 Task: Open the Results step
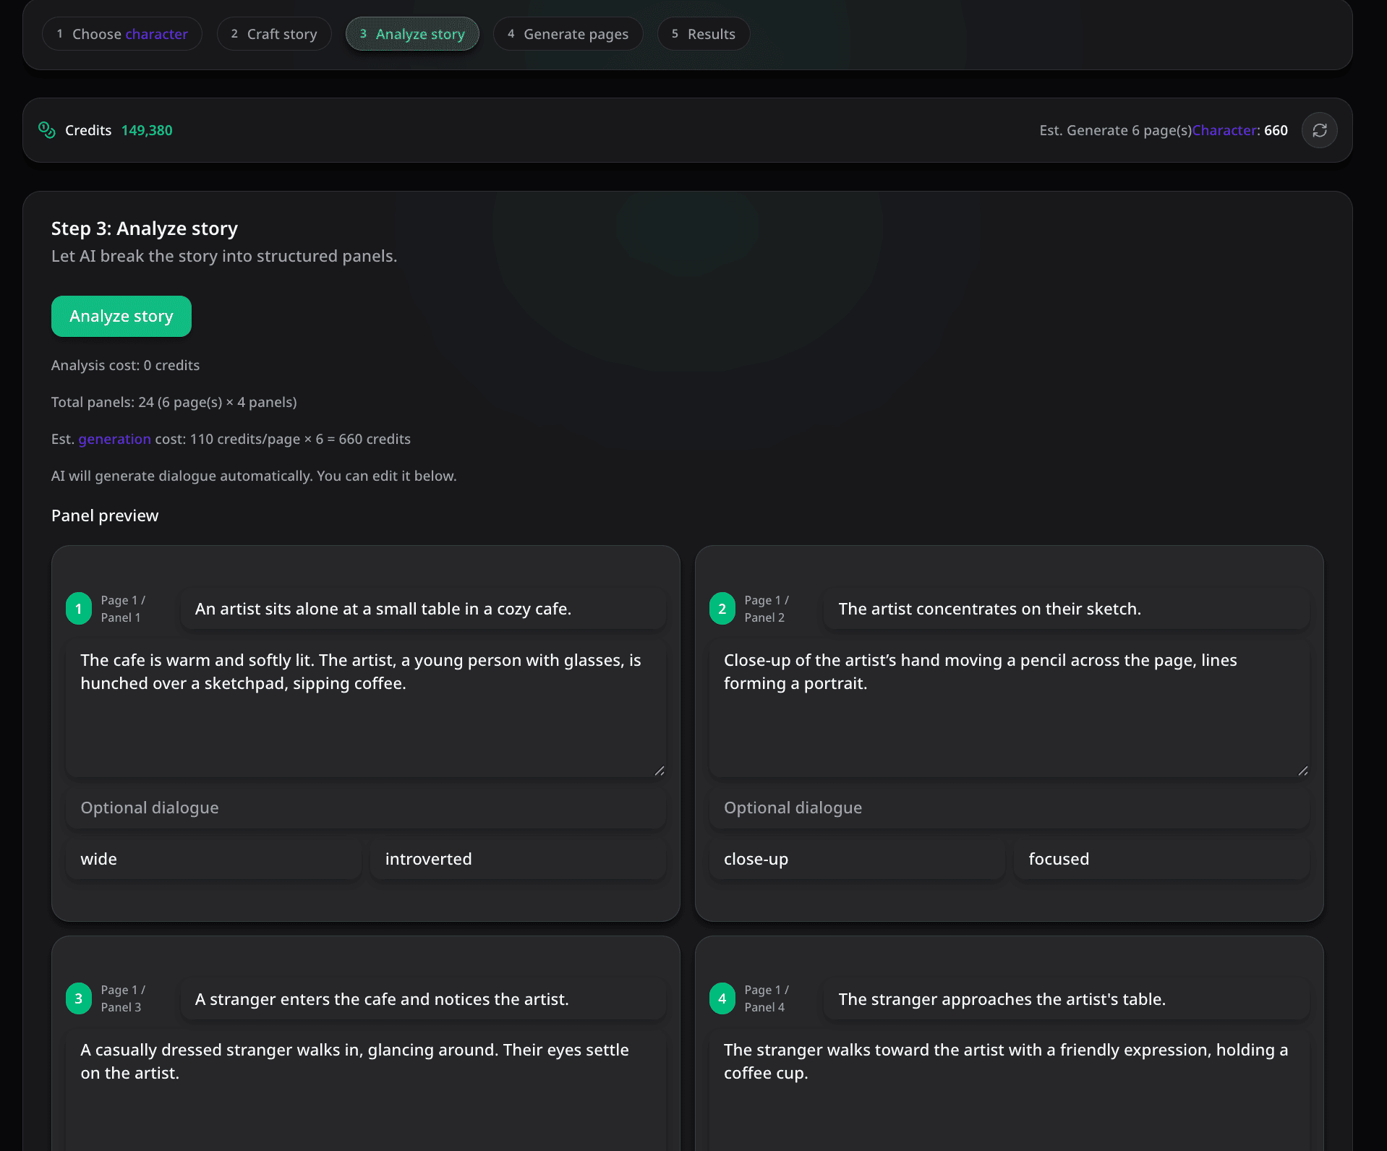click(702, 33)
